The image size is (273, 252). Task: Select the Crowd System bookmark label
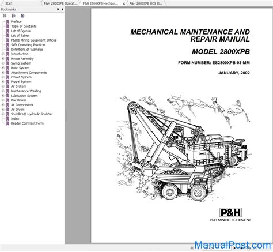click(21, 77)
